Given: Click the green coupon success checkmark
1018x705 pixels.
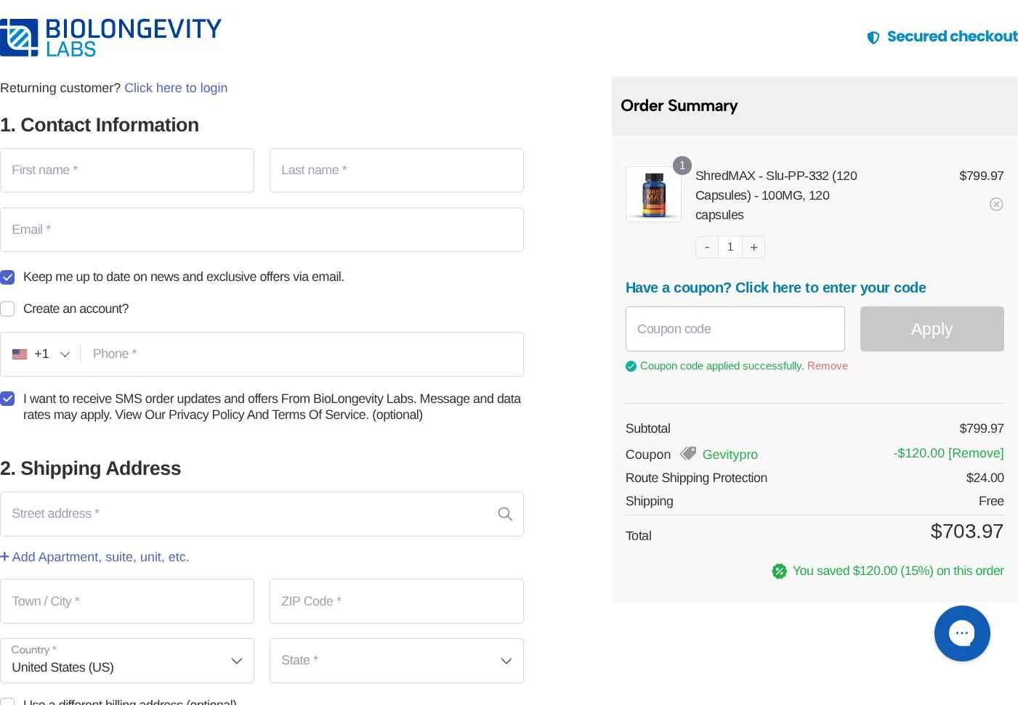Looking at the screenshot, I should [631, 366].
